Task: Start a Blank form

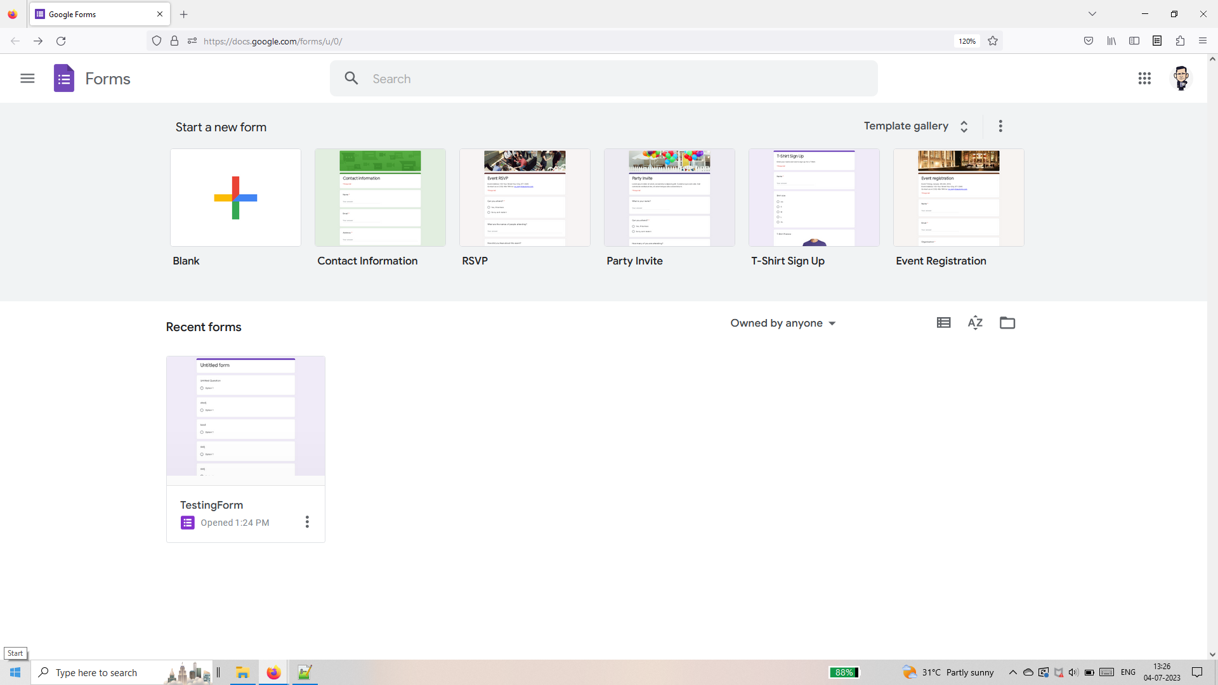Action: pos(235,198)
